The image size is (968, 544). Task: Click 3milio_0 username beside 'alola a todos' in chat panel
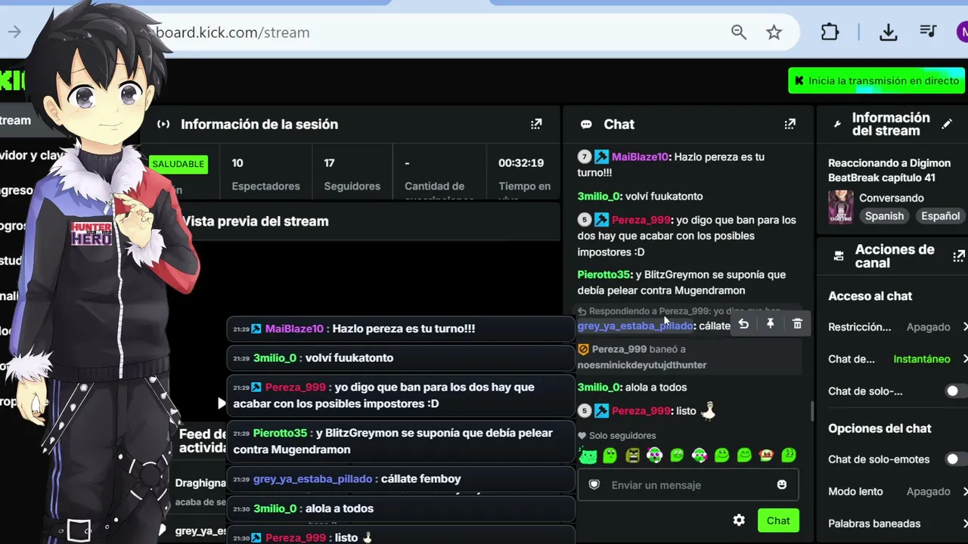click(x=600, y=388)
